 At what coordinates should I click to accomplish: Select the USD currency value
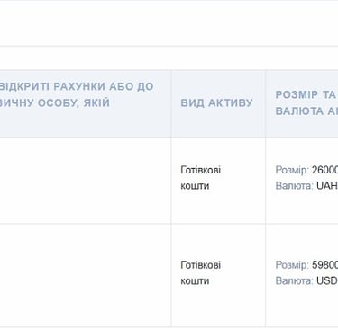[327, 280]
